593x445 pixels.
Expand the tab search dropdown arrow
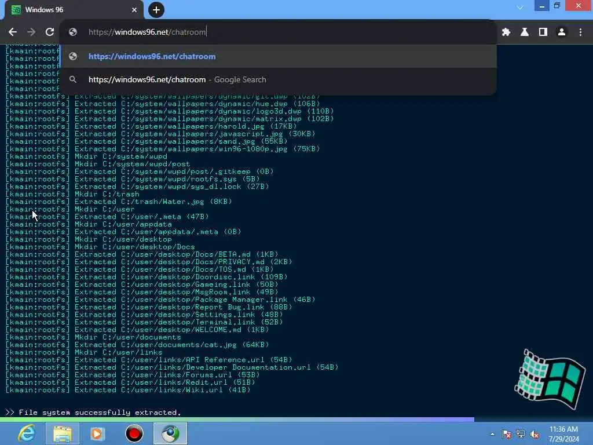[520, 7]
